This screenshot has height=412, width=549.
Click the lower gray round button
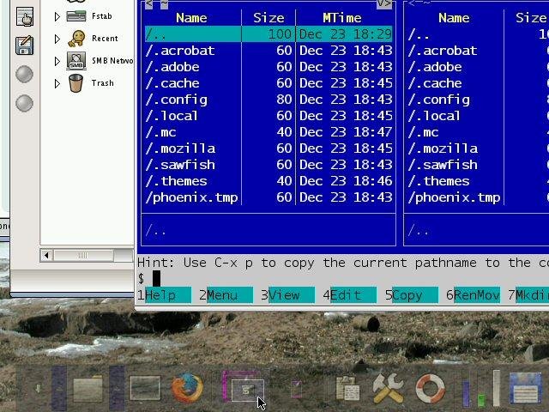click(x=25, y=103)
